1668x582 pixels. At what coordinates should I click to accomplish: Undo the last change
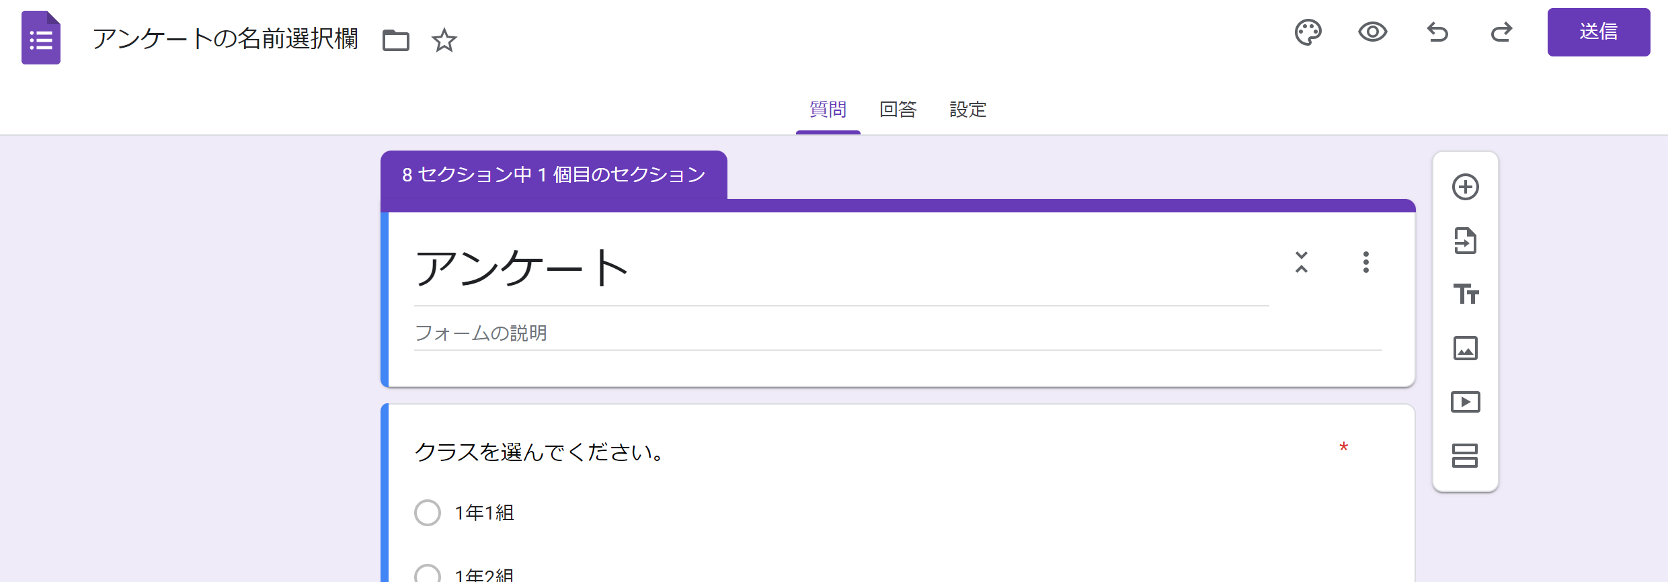tap(1437, 32)
